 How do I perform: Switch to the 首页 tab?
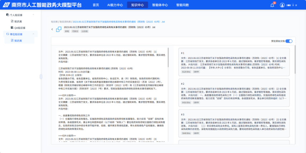click(x=96, y=5)
